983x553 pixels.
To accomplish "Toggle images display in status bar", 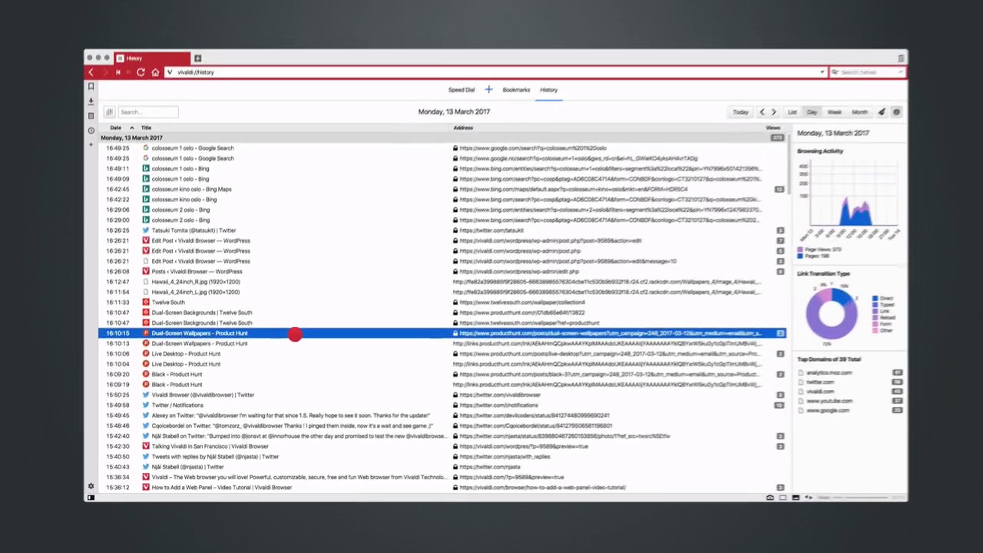I will pos(796,498).
